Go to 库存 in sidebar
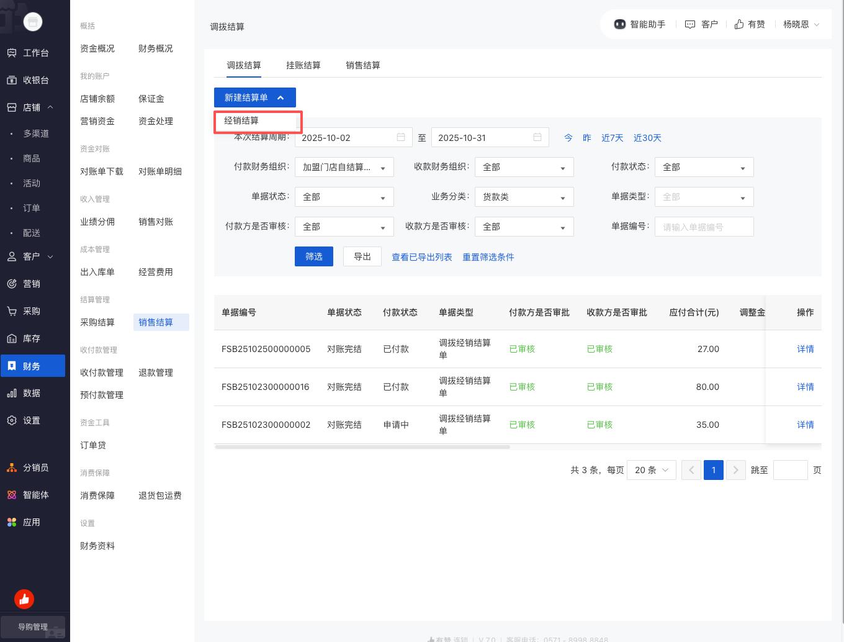This screenshot has height=642, width=844. click(12, 338)
